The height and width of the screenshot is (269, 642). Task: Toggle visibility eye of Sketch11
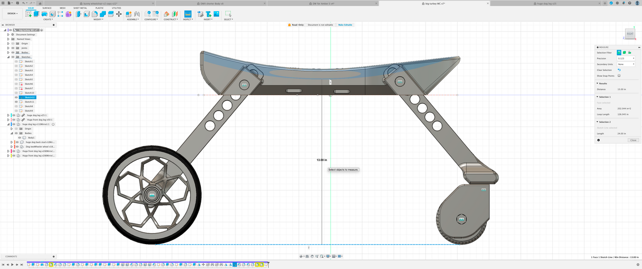16,102
